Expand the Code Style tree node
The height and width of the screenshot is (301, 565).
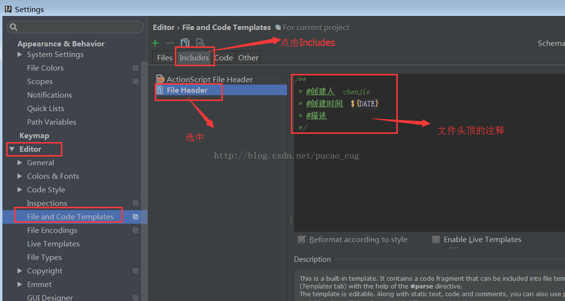coord(20,190)
